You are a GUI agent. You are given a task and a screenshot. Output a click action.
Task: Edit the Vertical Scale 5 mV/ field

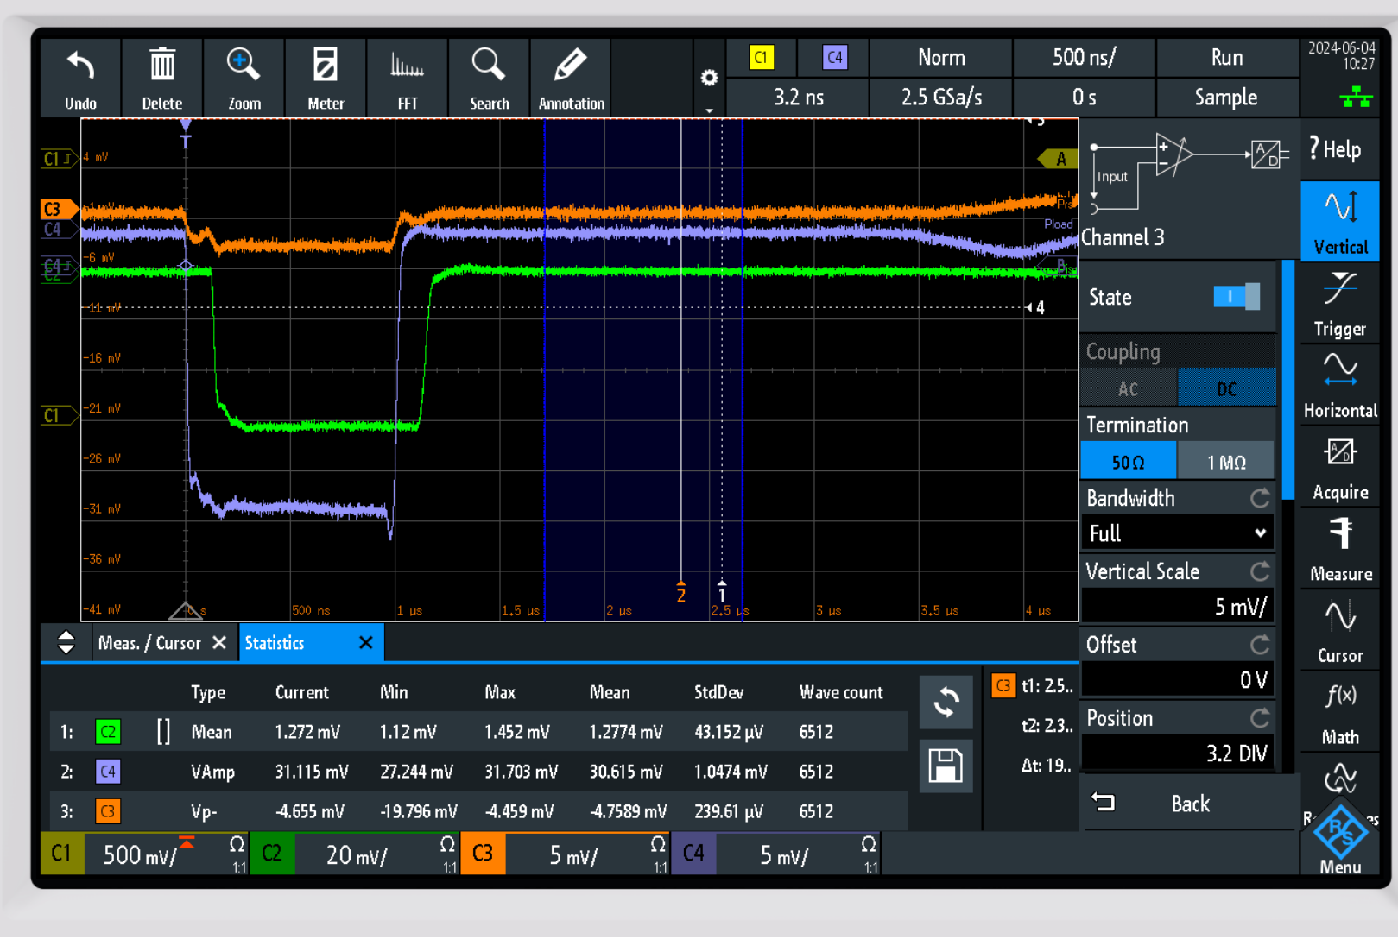(1177, 607)
